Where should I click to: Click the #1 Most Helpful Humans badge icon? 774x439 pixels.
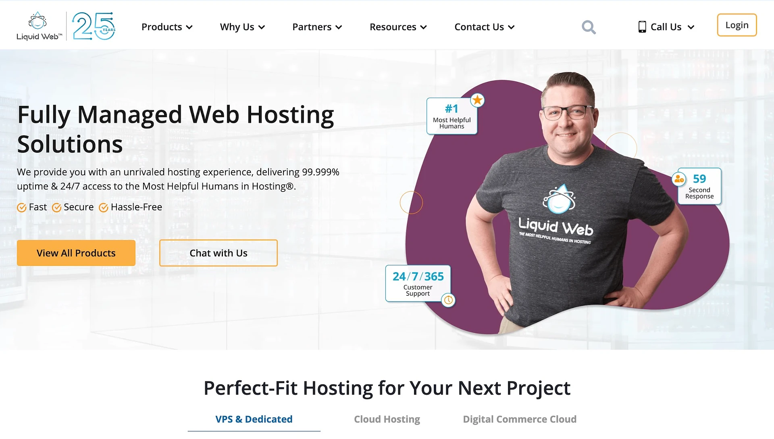(451, 116)
